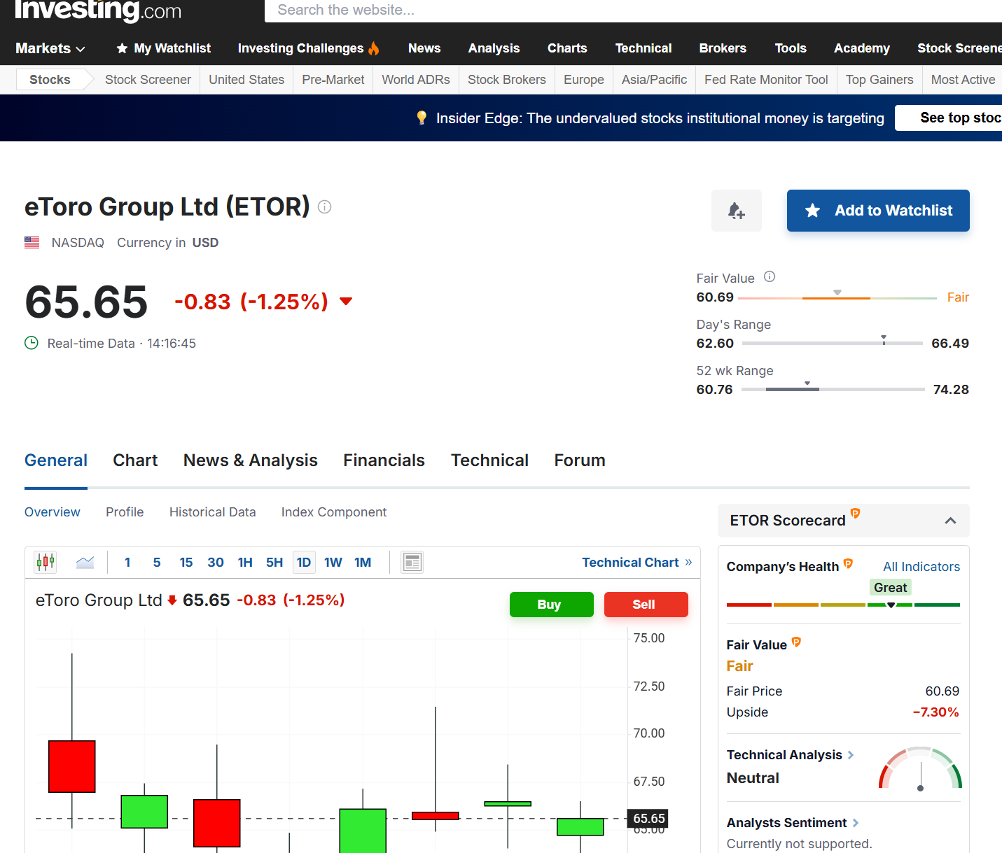Open the Pre-Market link
Screen dimensions: 1002x853
[x=333, y=80]
